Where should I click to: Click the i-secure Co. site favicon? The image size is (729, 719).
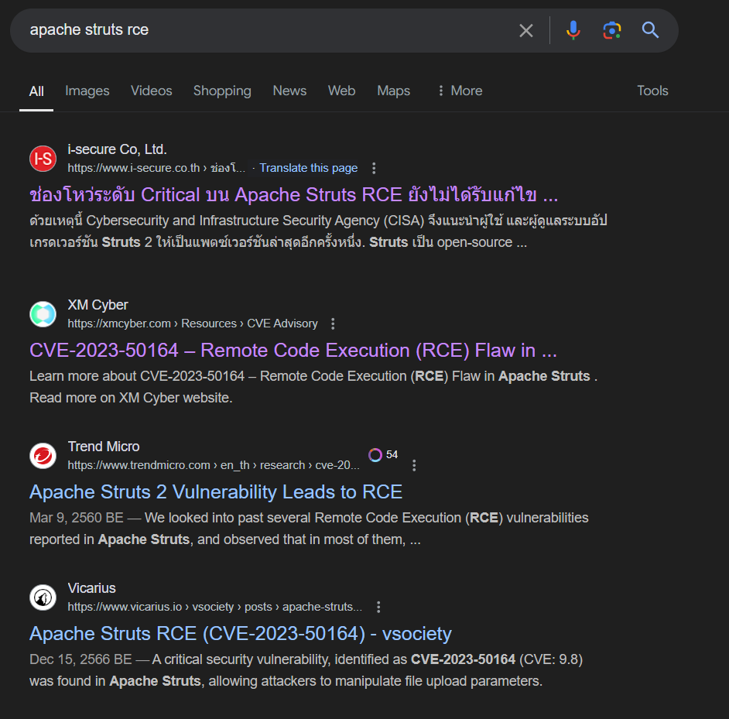[x=43, y=158]
